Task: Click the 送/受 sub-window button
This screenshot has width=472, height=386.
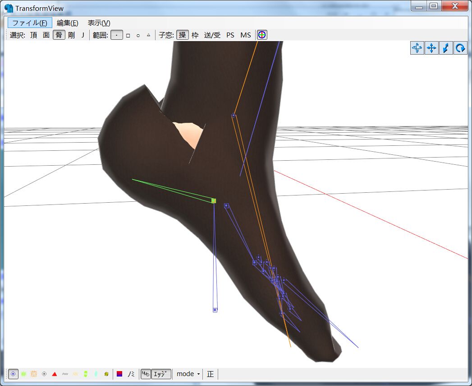Action: pyautogui.click(x=212, y=35)
